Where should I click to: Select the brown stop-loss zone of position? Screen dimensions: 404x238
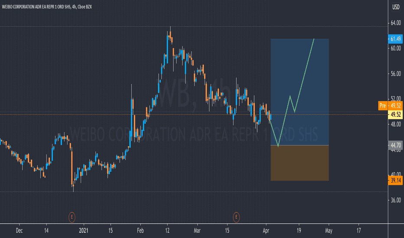click(x=300, y=163)
